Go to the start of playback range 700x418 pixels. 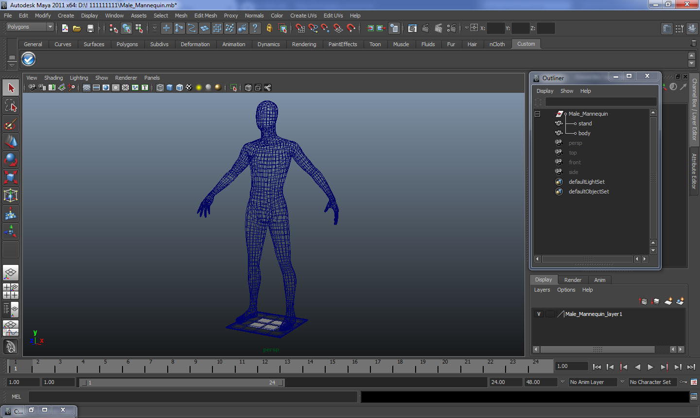click(x=596, y=367)
